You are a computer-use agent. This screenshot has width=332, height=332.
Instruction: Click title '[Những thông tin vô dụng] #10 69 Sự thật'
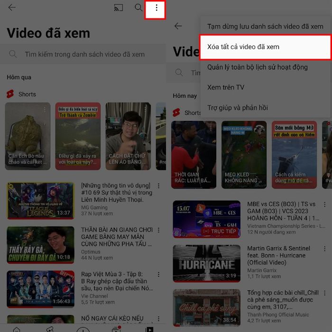[117, 193]
